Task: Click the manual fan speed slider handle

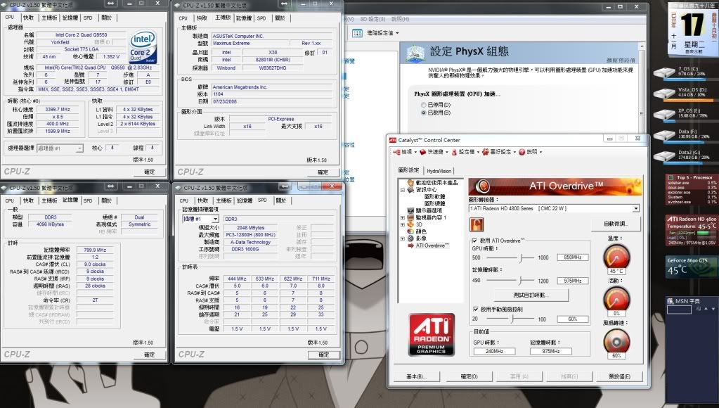Action: [x=512, y=319]
